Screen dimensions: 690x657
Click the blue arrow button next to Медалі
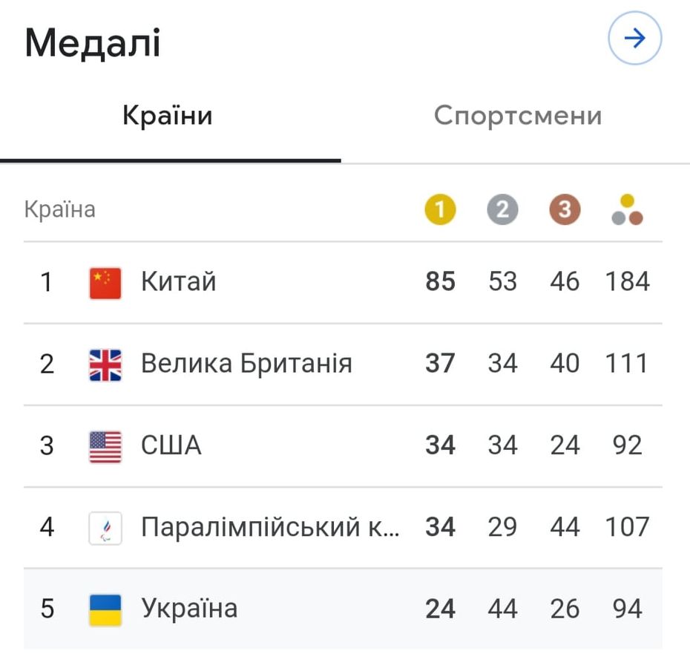(x=634, y=39)
